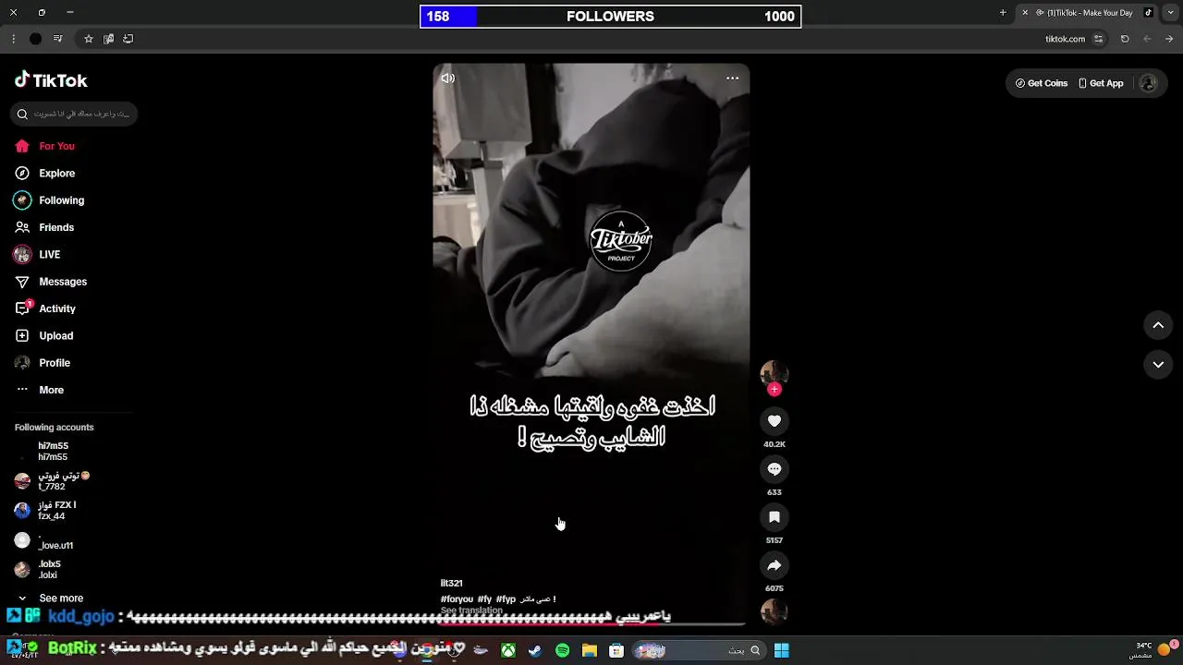Open the Friends page
This screenshot has width=1183, height=665.
click(x=44, y=227)
